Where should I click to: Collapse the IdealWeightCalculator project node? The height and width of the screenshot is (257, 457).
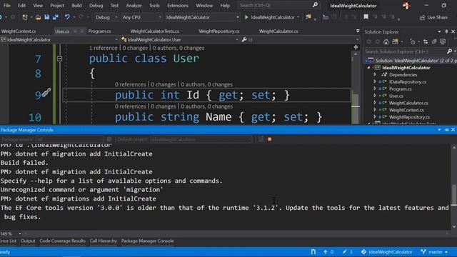tap(368, 68)
